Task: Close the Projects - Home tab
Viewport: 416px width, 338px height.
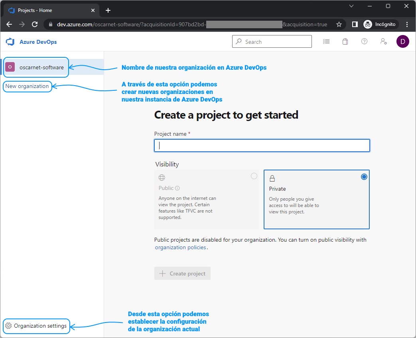Action: (93, 10)
